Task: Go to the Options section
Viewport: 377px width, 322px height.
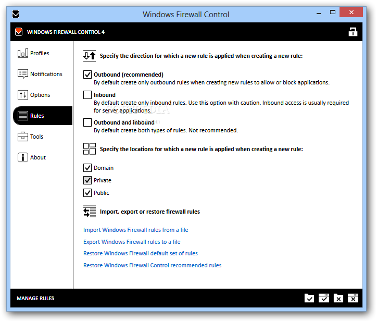Action: 34,95
